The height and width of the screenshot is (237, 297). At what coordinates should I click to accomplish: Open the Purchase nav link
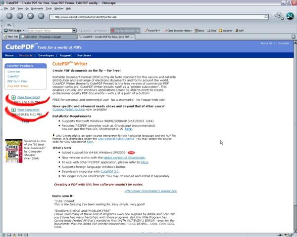tap(84, 55)
